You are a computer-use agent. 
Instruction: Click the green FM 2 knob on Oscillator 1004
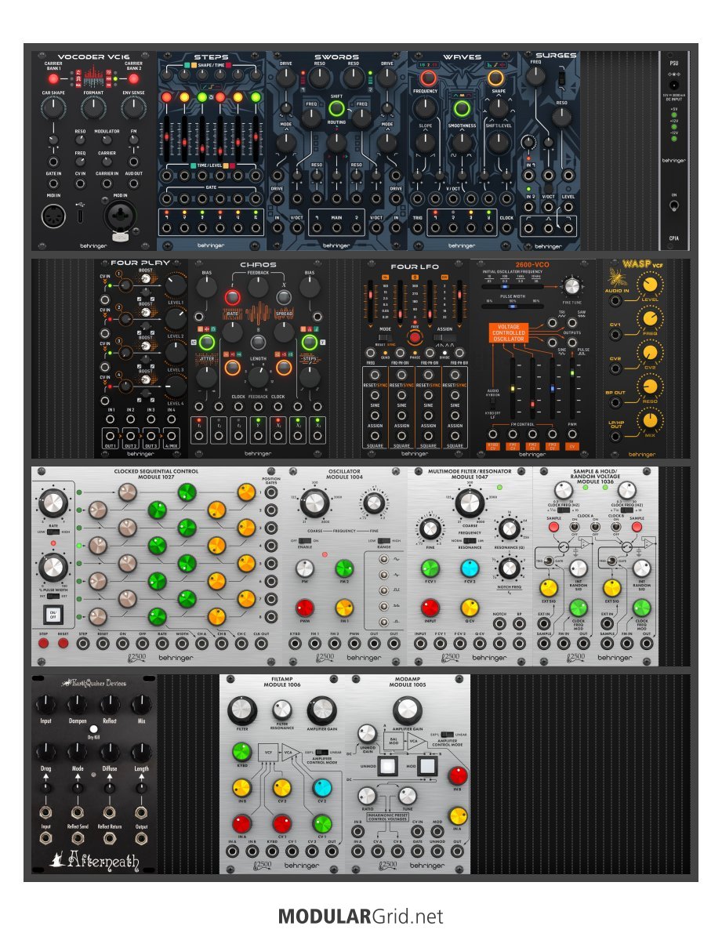(344, 568)
